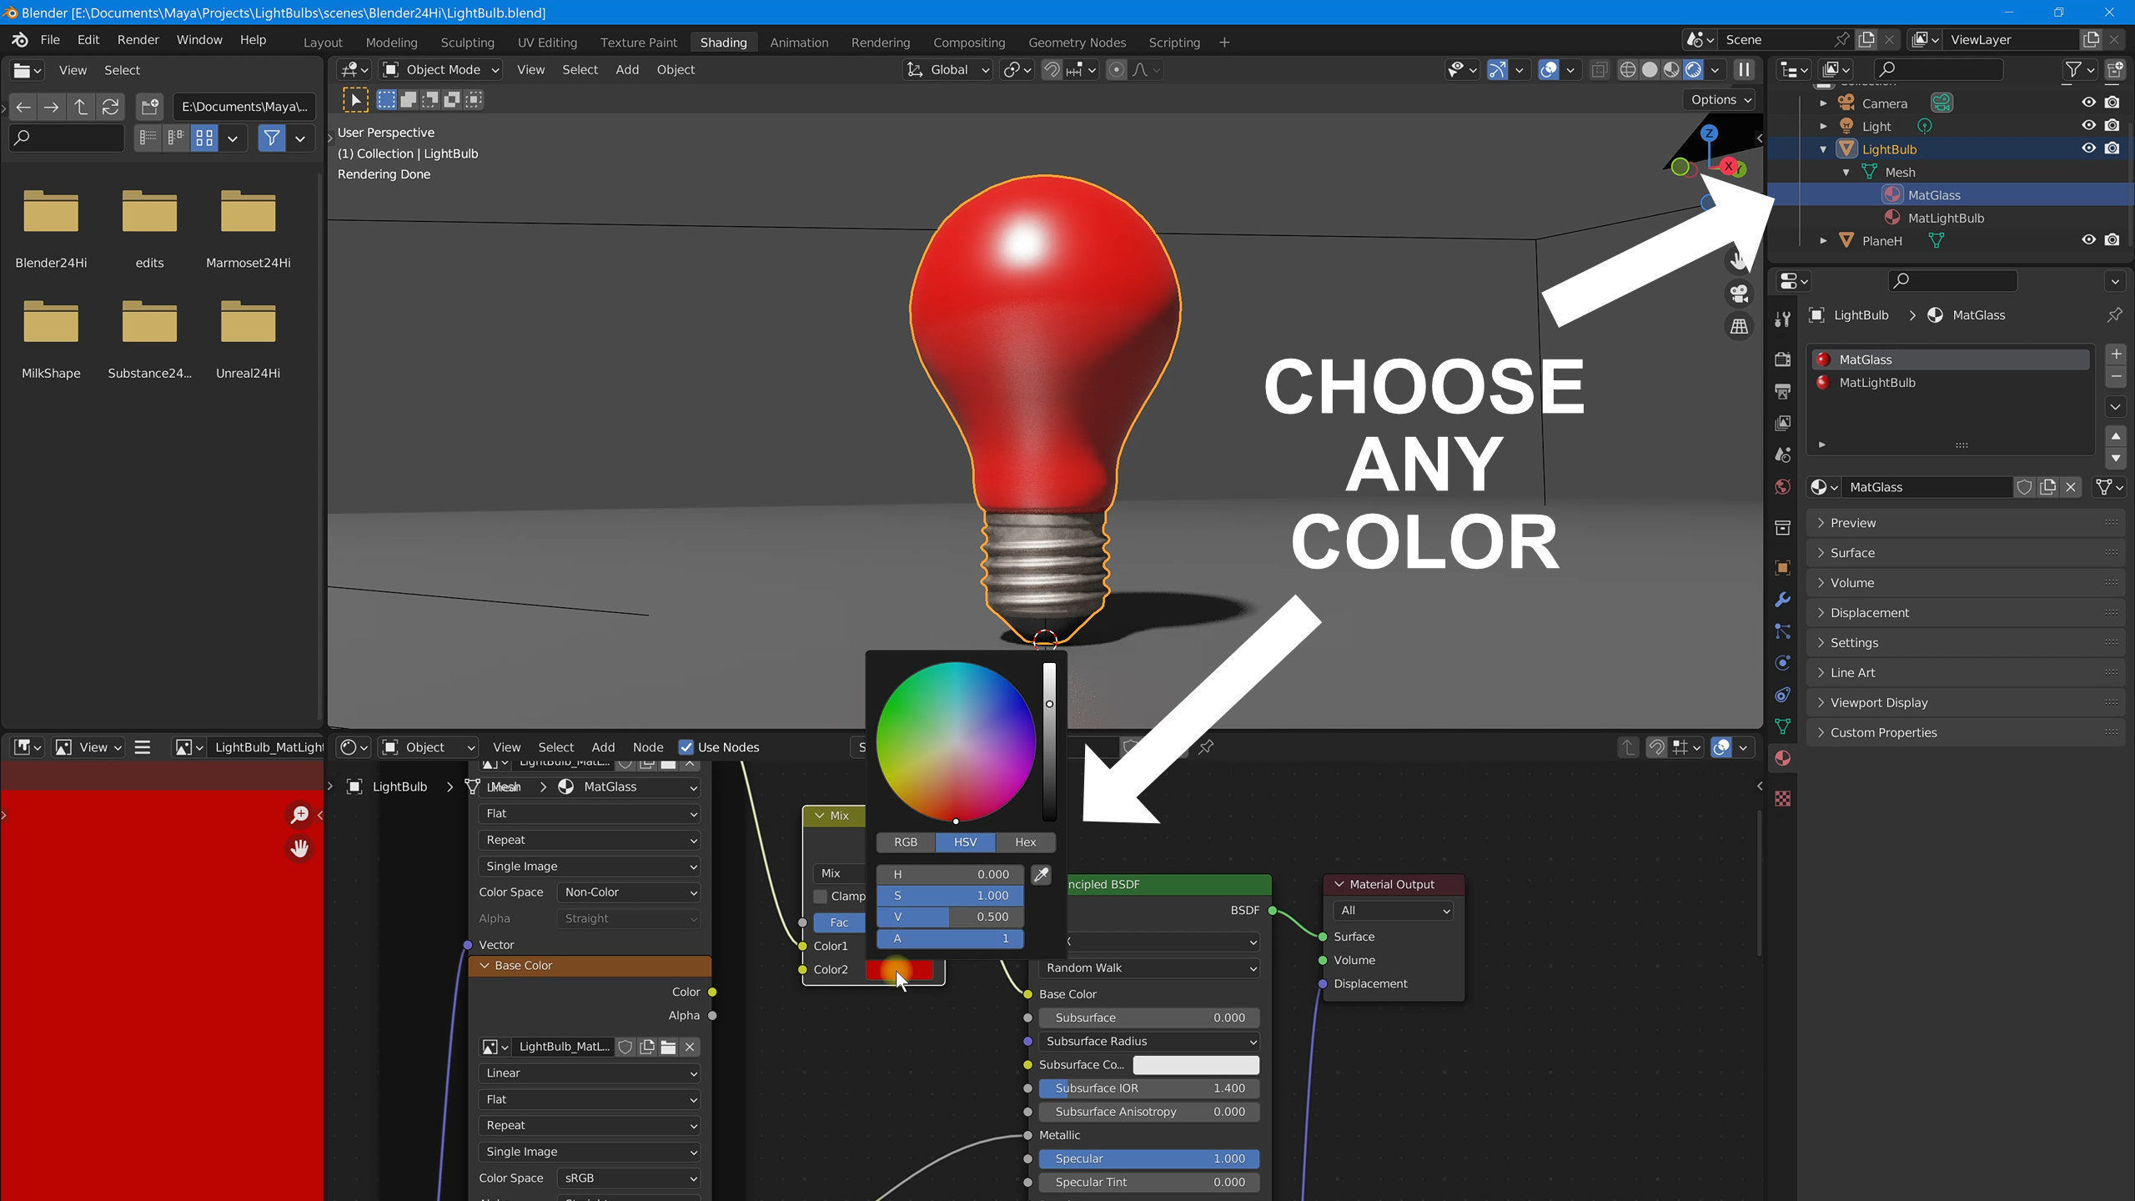Open the Material properties tab
Viewport: 2135px width, 1201px height.
coord(1783,758)
